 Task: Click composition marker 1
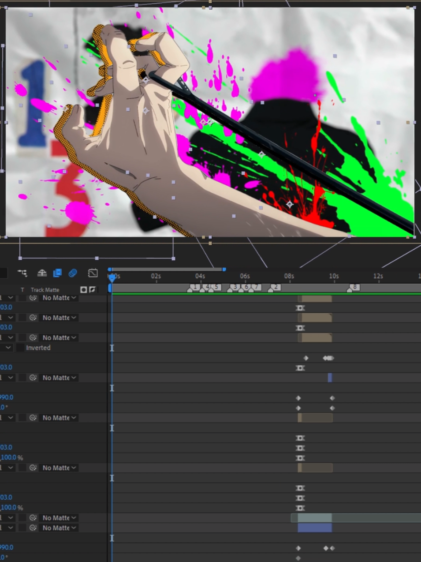[x=194, y=287]
